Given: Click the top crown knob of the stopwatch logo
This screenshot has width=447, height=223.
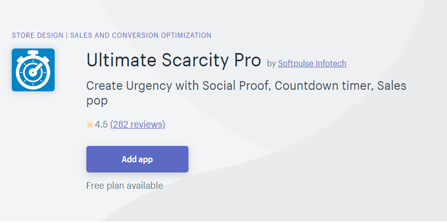Looking at the screenshot, I should pos(33,53).
